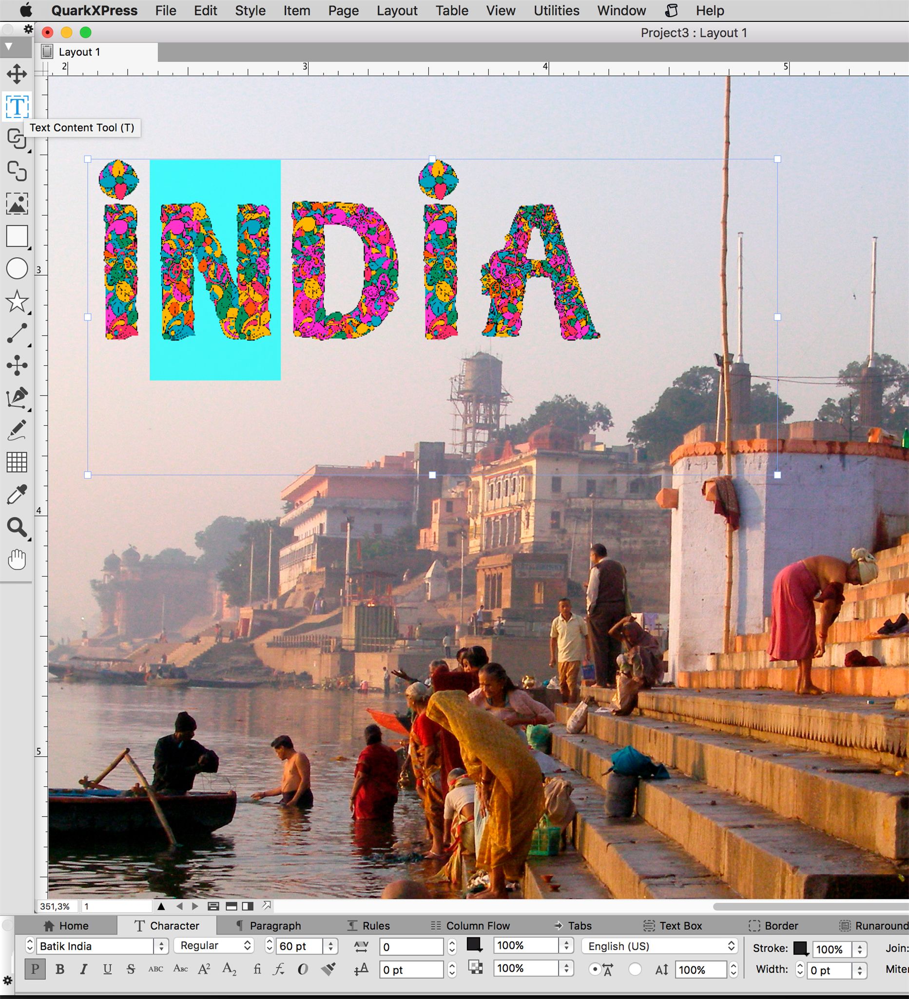Toggle Superscript text style
Viewport: 909px width, 999px height.
pos(204,969)
